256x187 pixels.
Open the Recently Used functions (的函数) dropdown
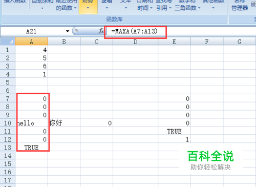pyautogui.click(x=66, y=8)
